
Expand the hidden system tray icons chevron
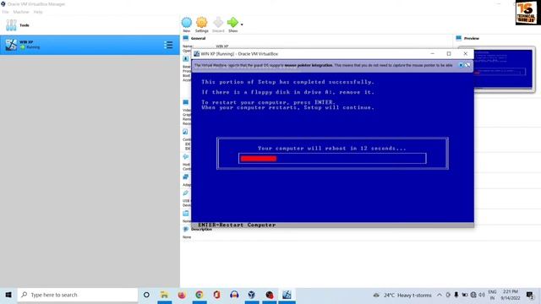pos(440,295)
